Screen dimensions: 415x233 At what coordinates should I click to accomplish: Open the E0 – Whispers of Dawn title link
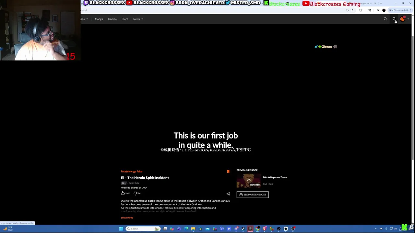click(275, 177)
